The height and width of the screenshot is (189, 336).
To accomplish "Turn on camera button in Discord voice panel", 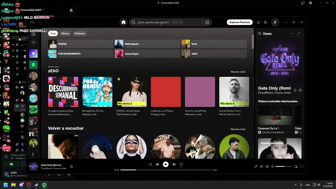I will click(x=11, y=164).
